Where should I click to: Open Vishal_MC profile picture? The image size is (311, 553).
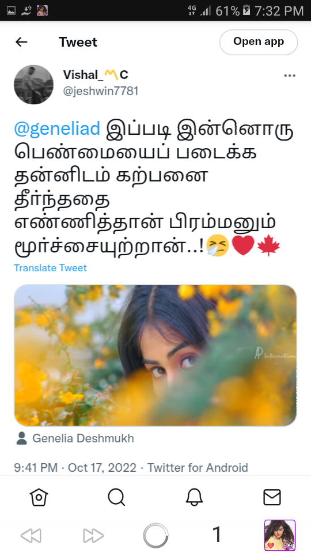click(x=33, y=84)
